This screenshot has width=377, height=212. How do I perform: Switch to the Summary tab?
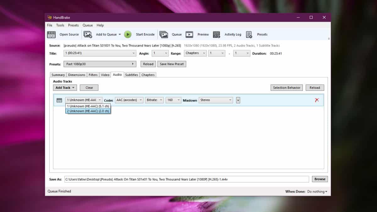(x=58, y=75)
